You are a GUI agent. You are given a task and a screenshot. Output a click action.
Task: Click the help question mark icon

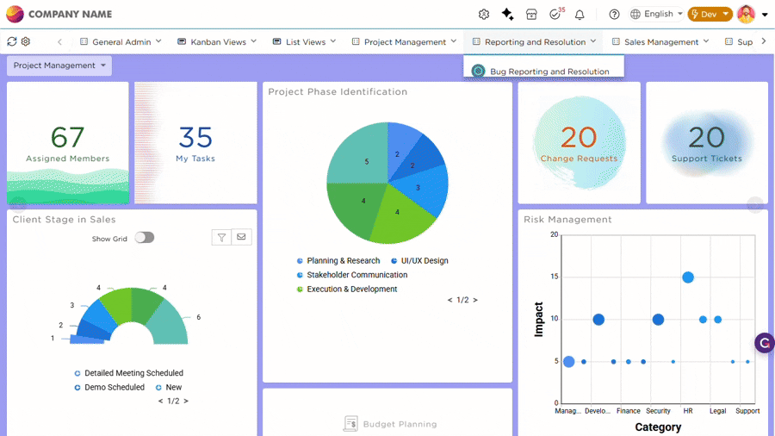(x=614, y=15)
